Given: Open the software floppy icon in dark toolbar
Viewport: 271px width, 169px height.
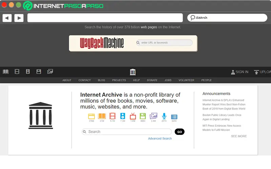Looking at the screenshot, I should pyautogui.click(x=39, y=72).
